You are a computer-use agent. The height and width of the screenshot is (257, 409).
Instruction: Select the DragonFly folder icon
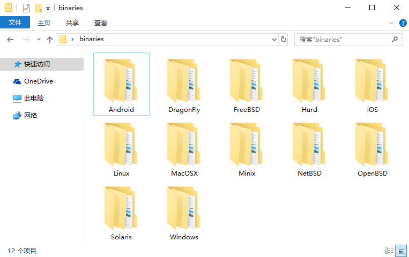click(x=184, y=81)
